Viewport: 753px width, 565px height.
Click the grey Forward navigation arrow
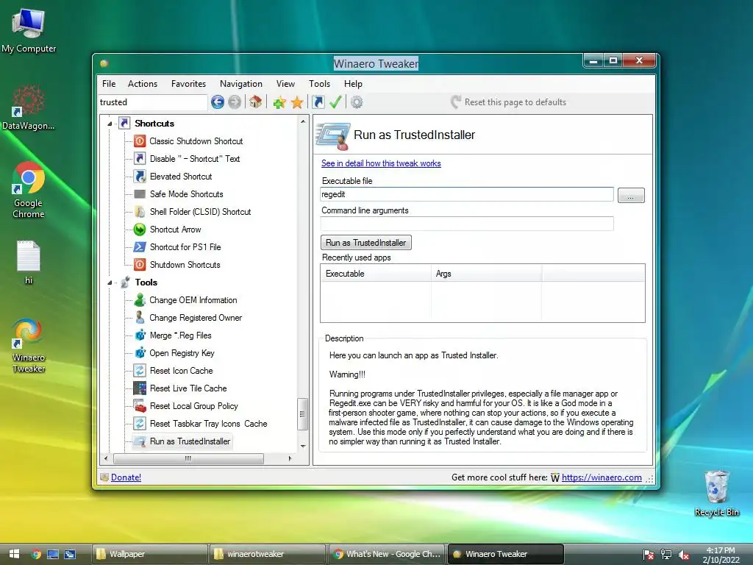(x=235, y=102)
